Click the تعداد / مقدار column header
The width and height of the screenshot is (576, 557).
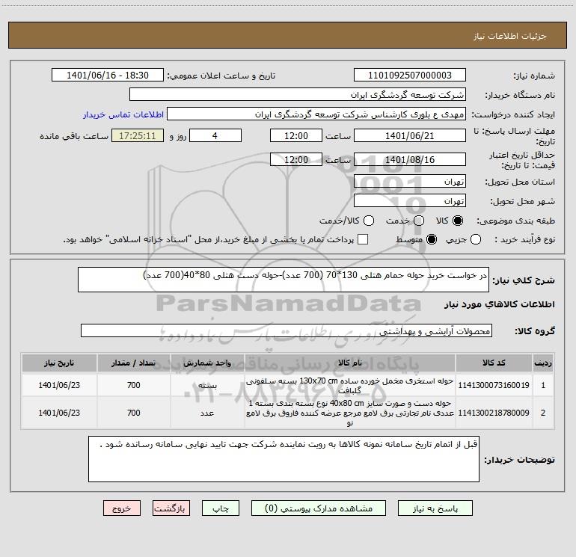click(x=133, y=363)
